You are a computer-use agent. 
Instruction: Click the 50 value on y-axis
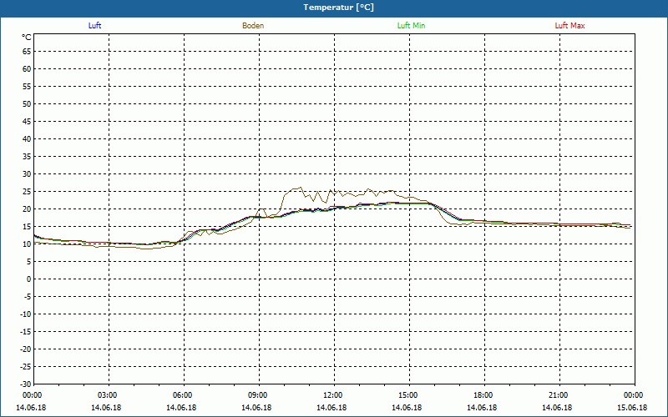pyautogui.click(x=27, y=103)
